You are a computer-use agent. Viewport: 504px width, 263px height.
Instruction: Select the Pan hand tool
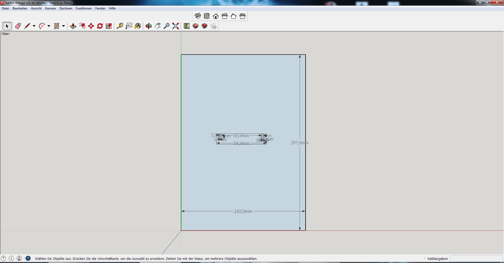(x=158, y=26)
